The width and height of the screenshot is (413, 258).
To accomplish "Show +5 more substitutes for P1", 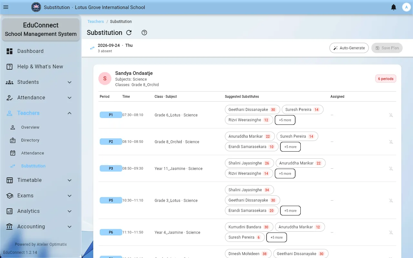I will click(285, 120).
